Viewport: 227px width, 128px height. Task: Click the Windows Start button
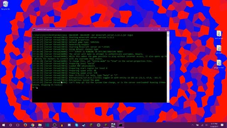point(4,125)
